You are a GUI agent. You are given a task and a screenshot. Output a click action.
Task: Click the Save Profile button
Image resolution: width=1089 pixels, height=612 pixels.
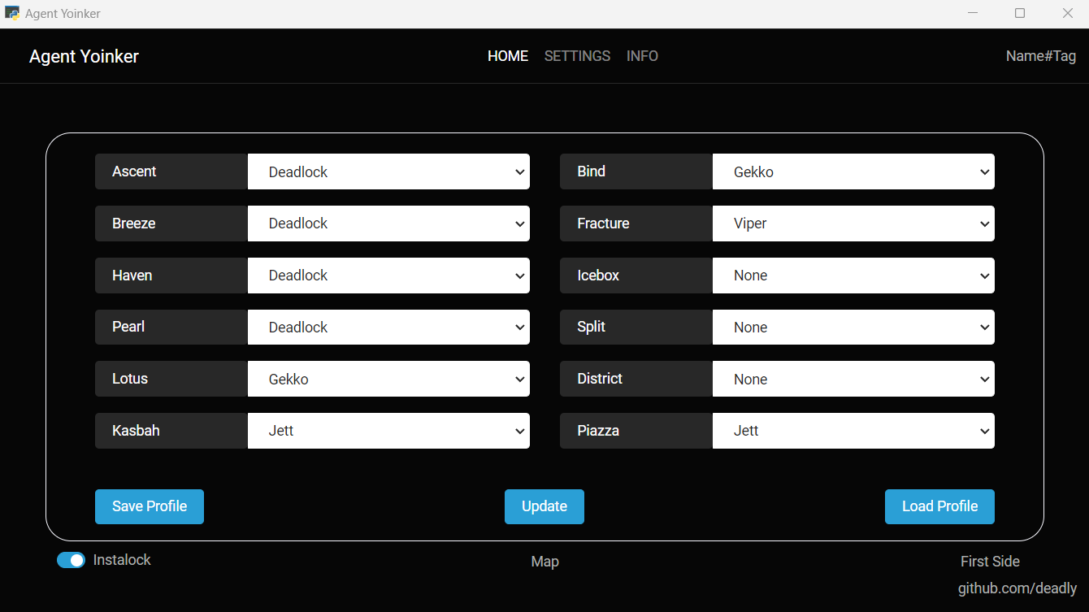[150, 506]
